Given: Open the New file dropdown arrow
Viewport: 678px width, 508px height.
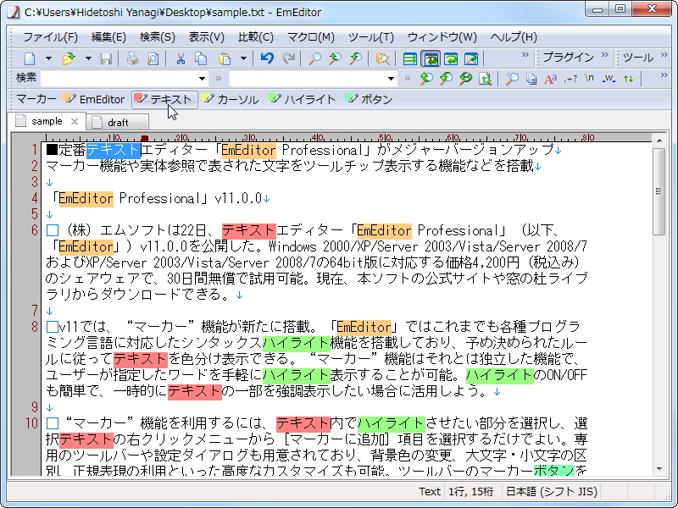Looking at the screenshot, I should click(48, 58).
